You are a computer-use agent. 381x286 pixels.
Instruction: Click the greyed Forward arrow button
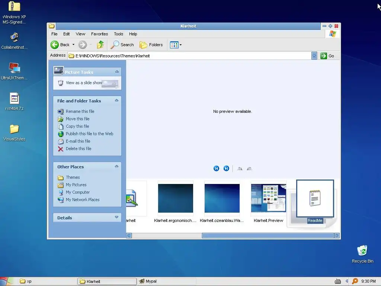coord(83,45)
